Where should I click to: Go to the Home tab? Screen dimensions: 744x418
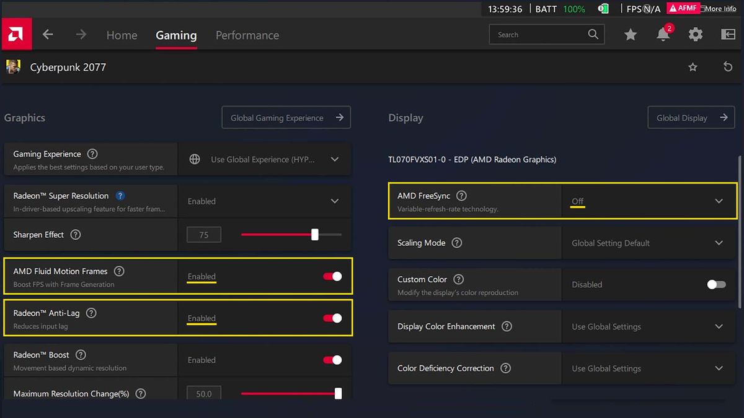pos(122,35)
